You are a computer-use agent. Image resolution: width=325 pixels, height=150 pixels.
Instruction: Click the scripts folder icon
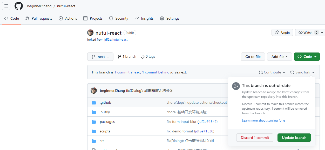point(94,131)
